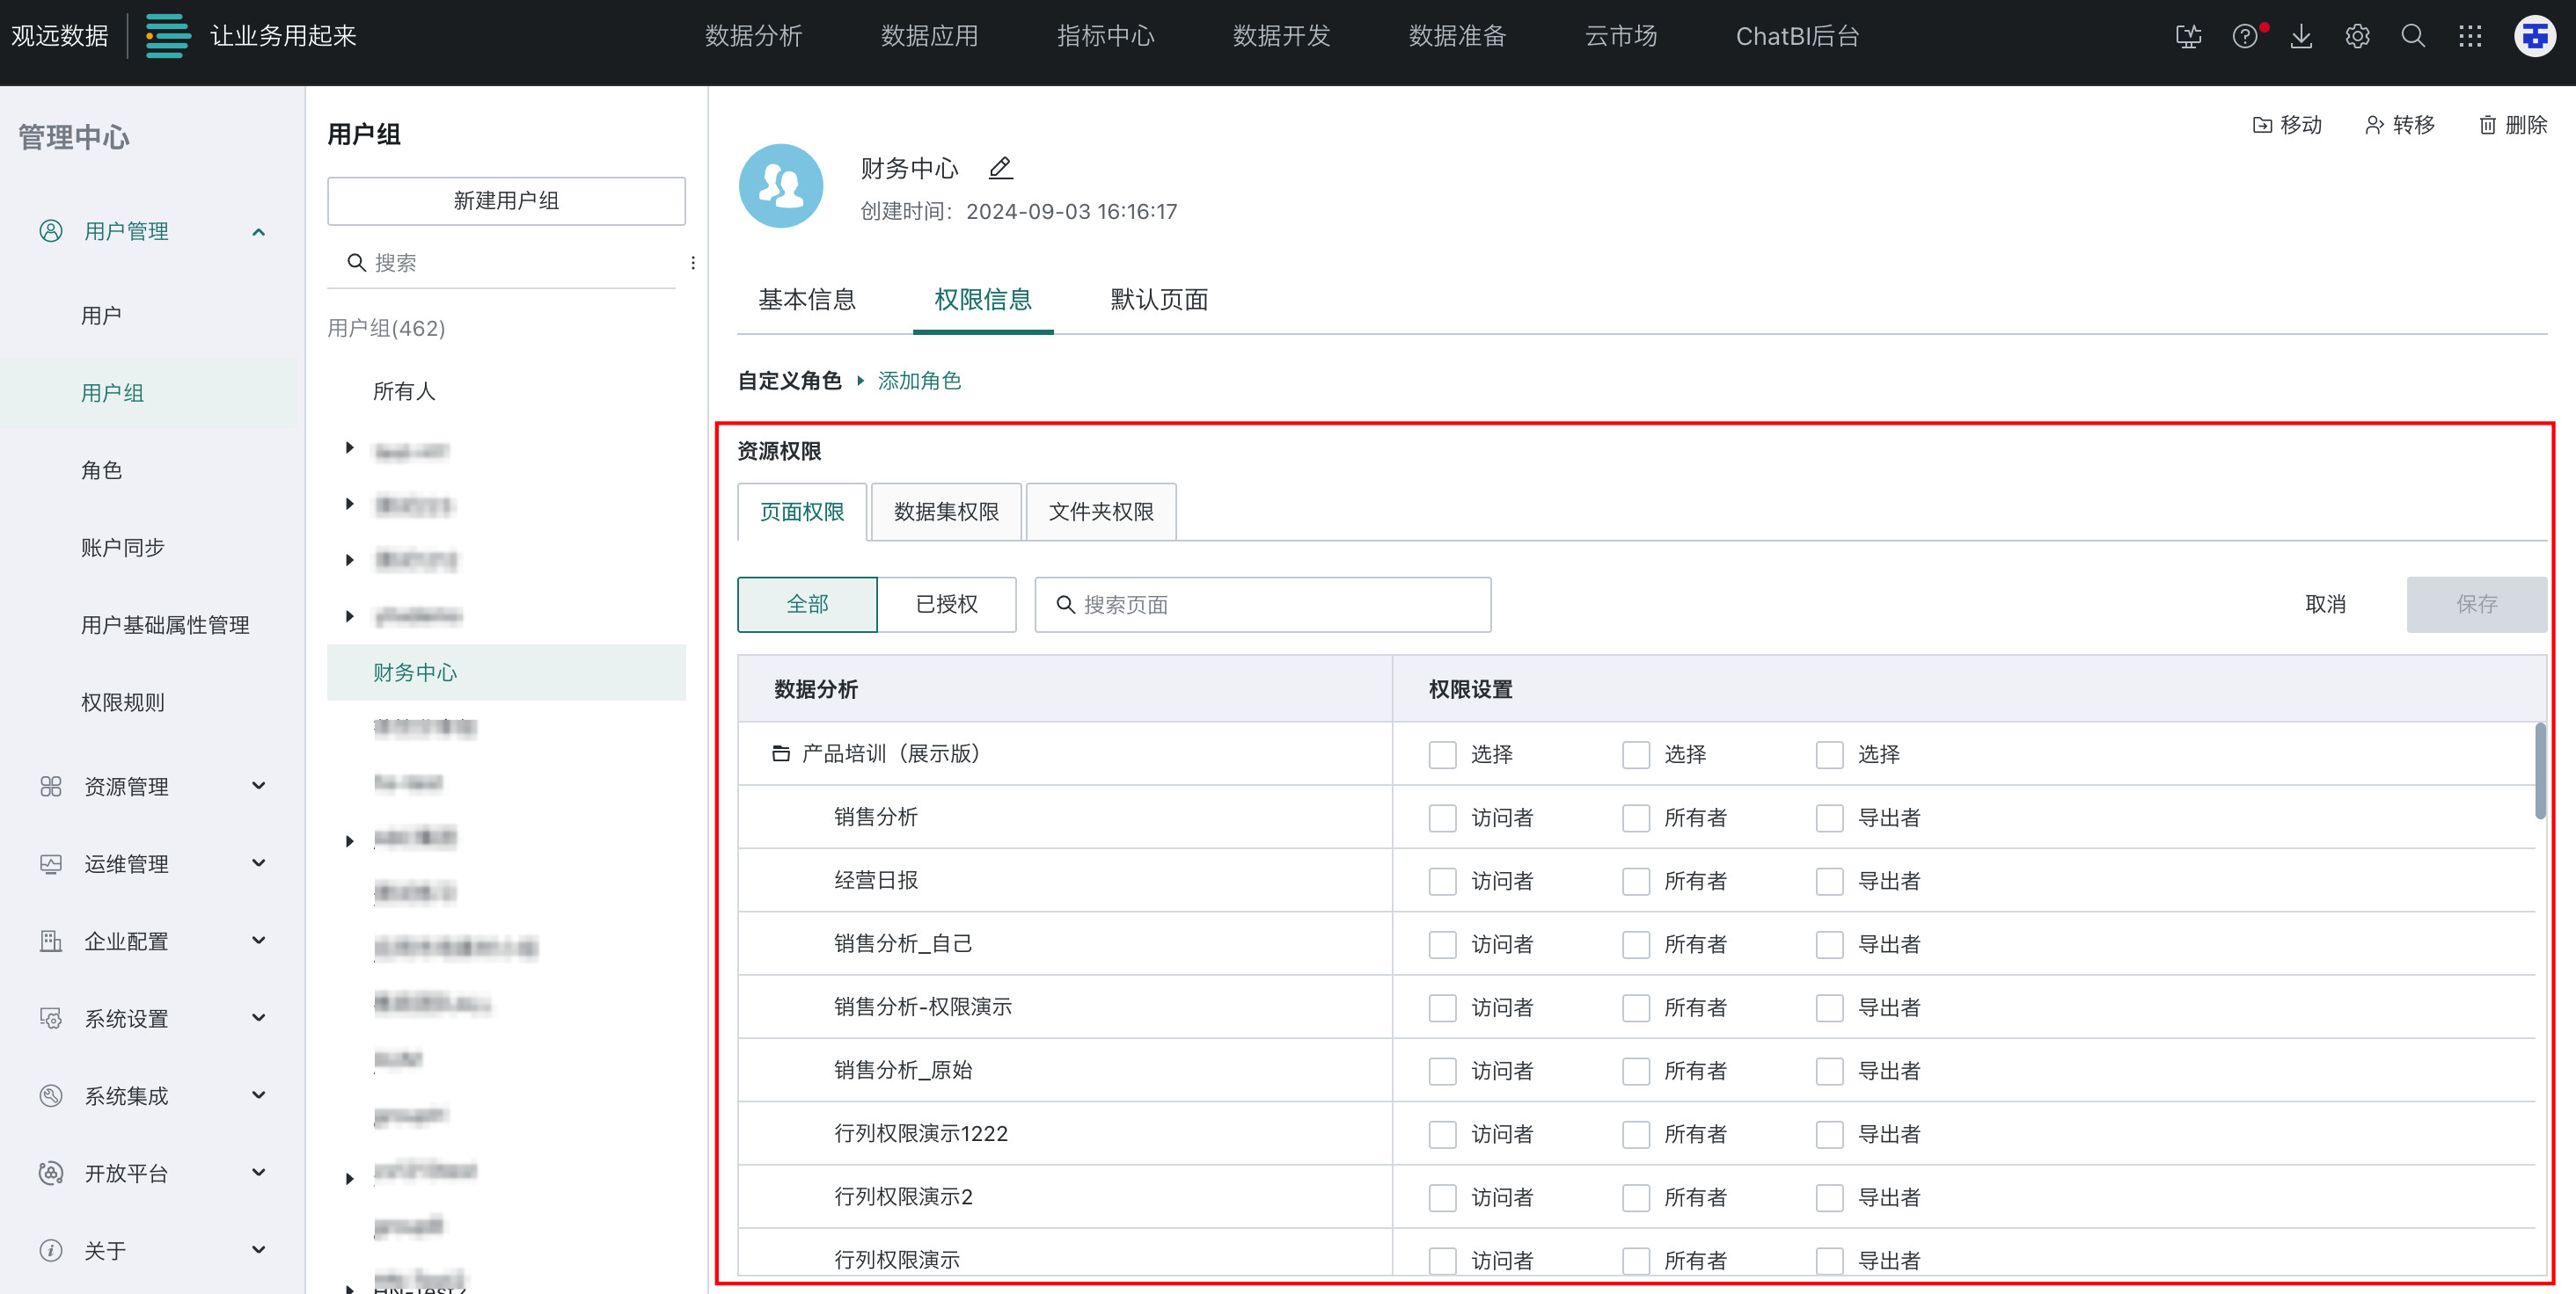Click the edit pencil next to 财务中心
Viewport: 2576px width, 1294px height.
coord(1000,168)
